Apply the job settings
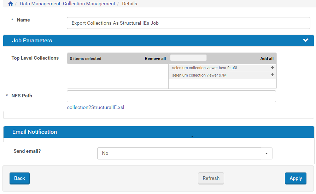316x194 pixels. 295,178
